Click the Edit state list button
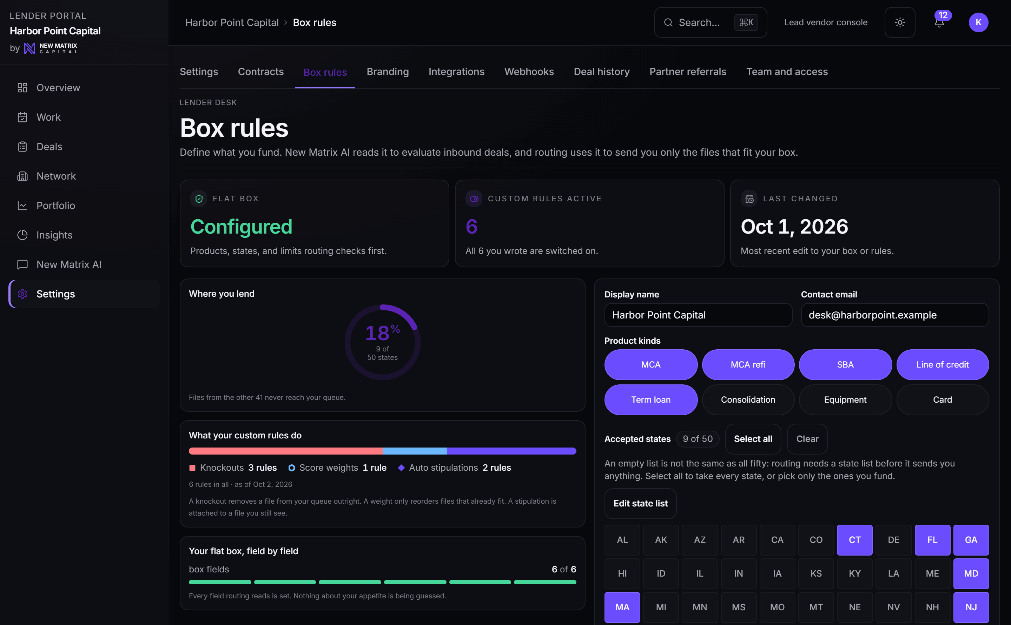 (x=640, y=504)
